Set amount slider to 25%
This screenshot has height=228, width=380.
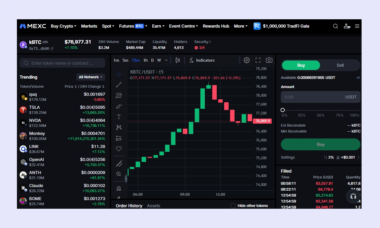(x=302, y=110)
